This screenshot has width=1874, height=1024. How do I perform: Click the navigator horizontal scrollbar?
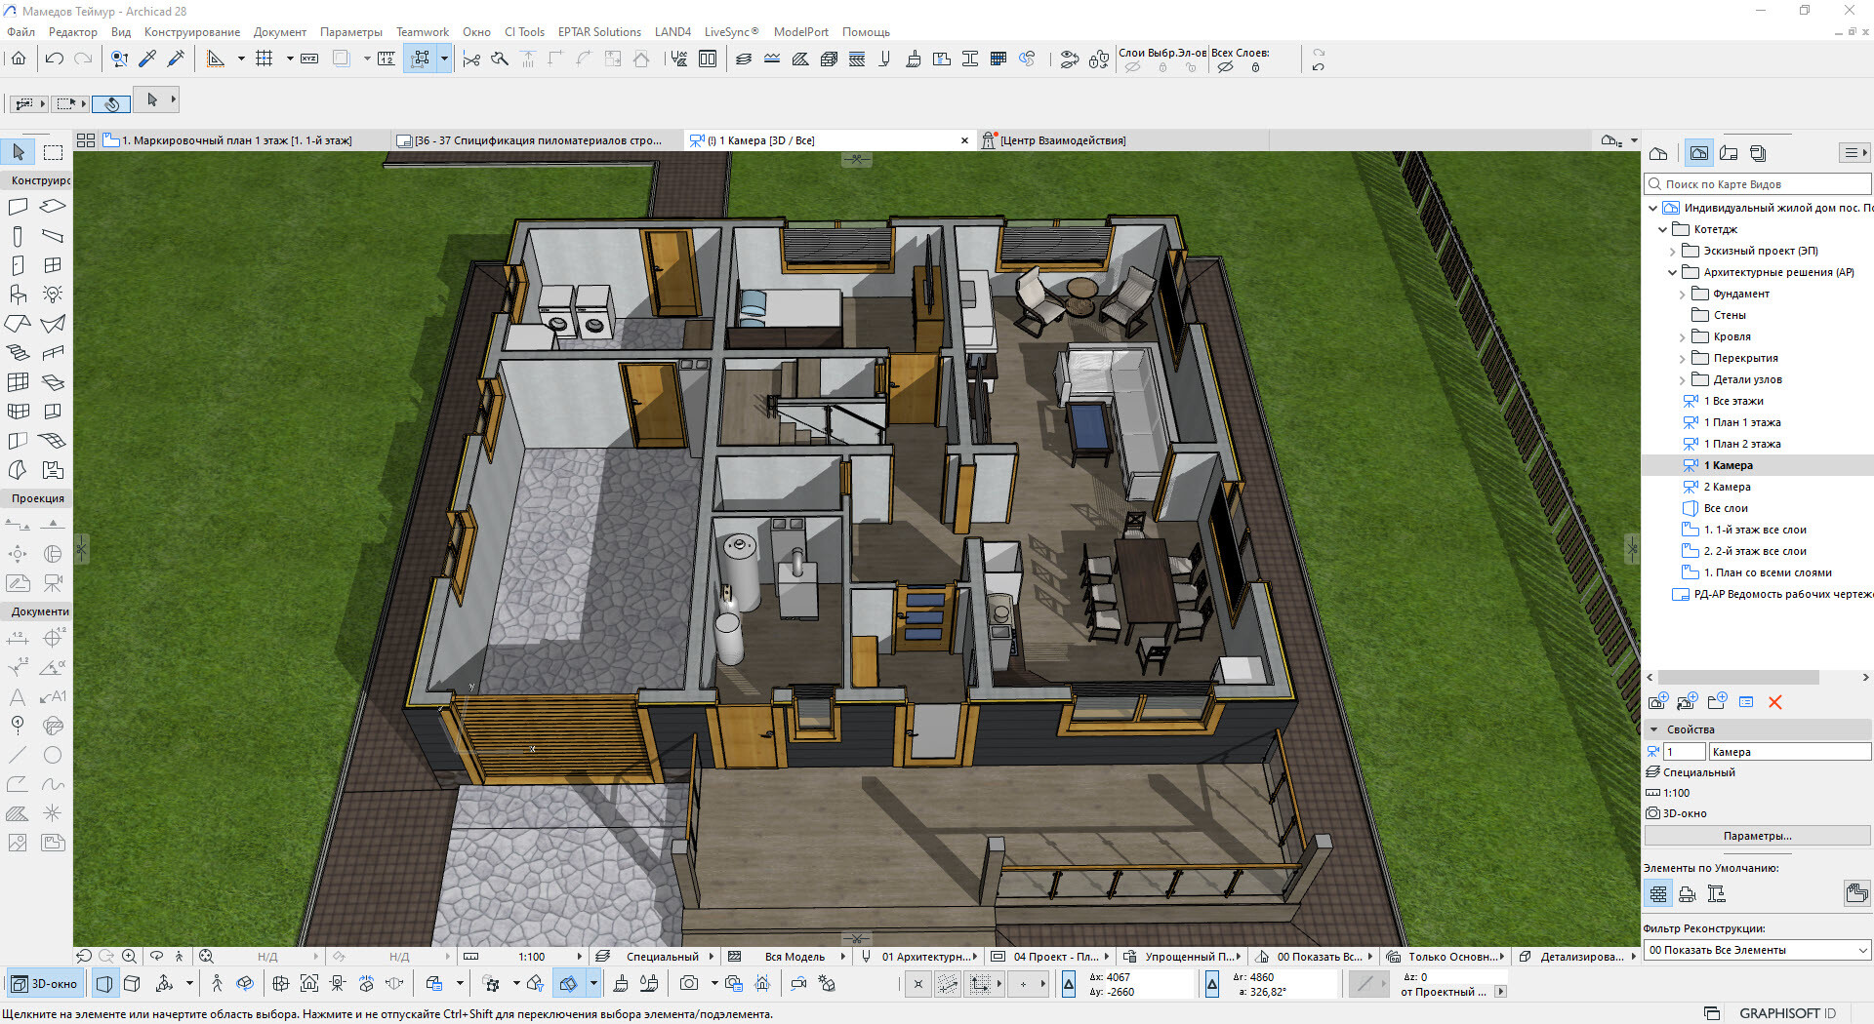pos(1737,677)
